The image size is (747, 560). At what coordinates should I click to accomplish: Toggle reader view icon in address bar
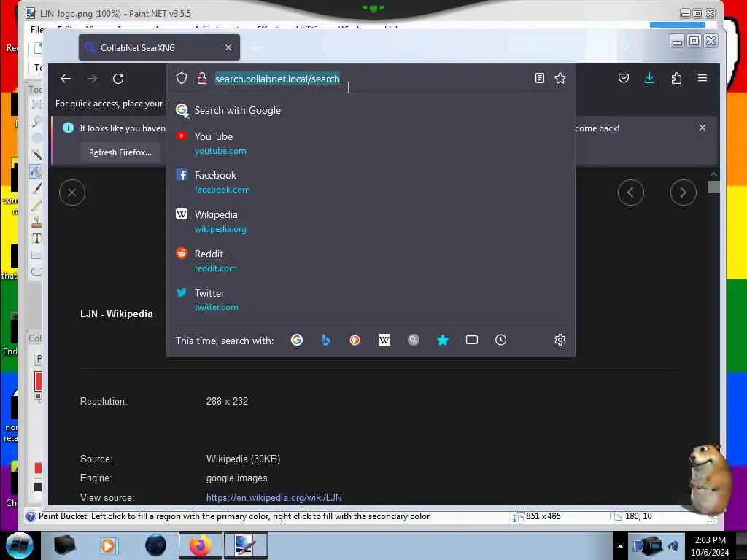pos(539,78)
